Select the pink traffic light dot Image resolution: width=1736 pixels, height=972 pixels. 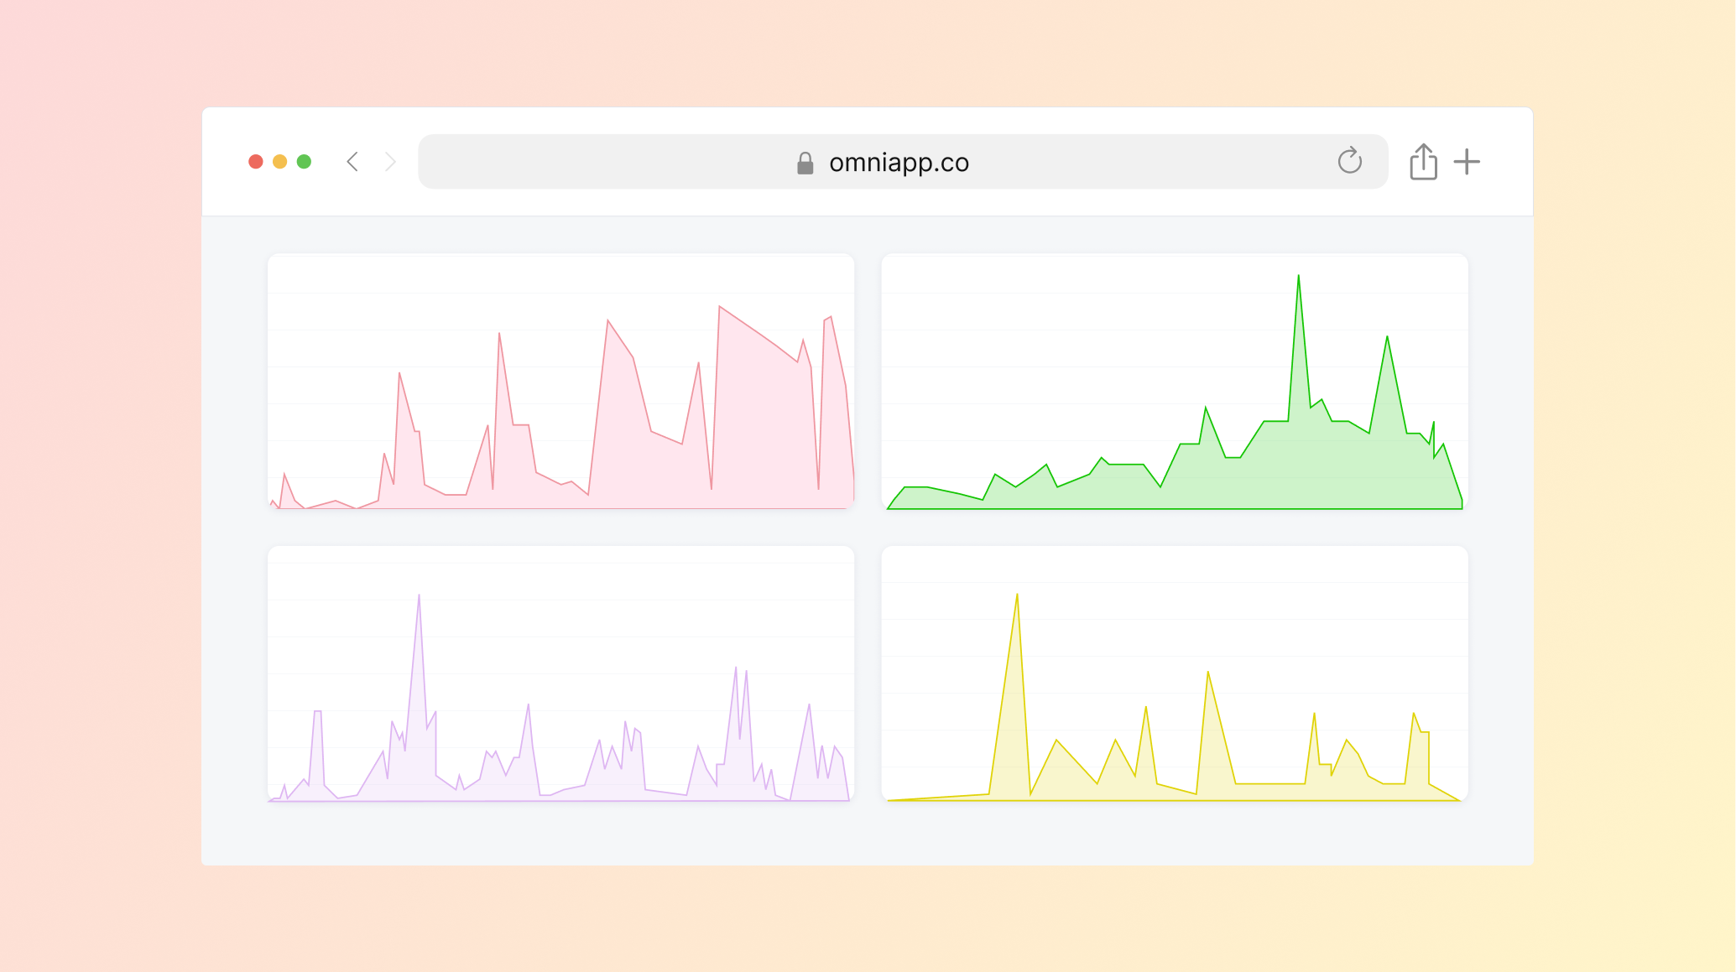tap(256, 161)
